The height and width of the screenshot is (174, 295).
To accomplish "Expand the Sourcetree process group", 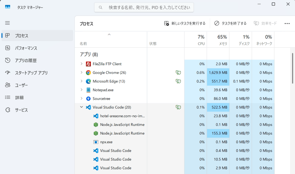I will pyautogui.click(x=82, y=98).
